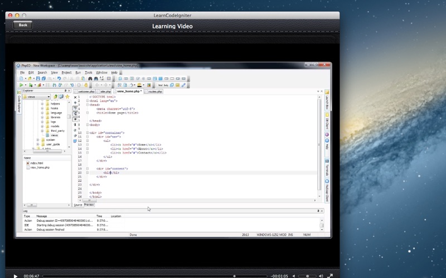Open the views folder dropdown in Explorer
446x278 pixels.
[x=49, y=97]
